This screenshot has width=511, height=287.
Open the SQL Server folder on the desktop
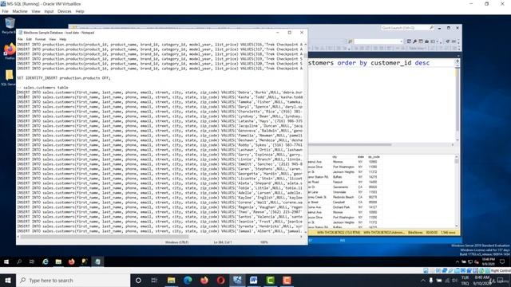point(9,77)
